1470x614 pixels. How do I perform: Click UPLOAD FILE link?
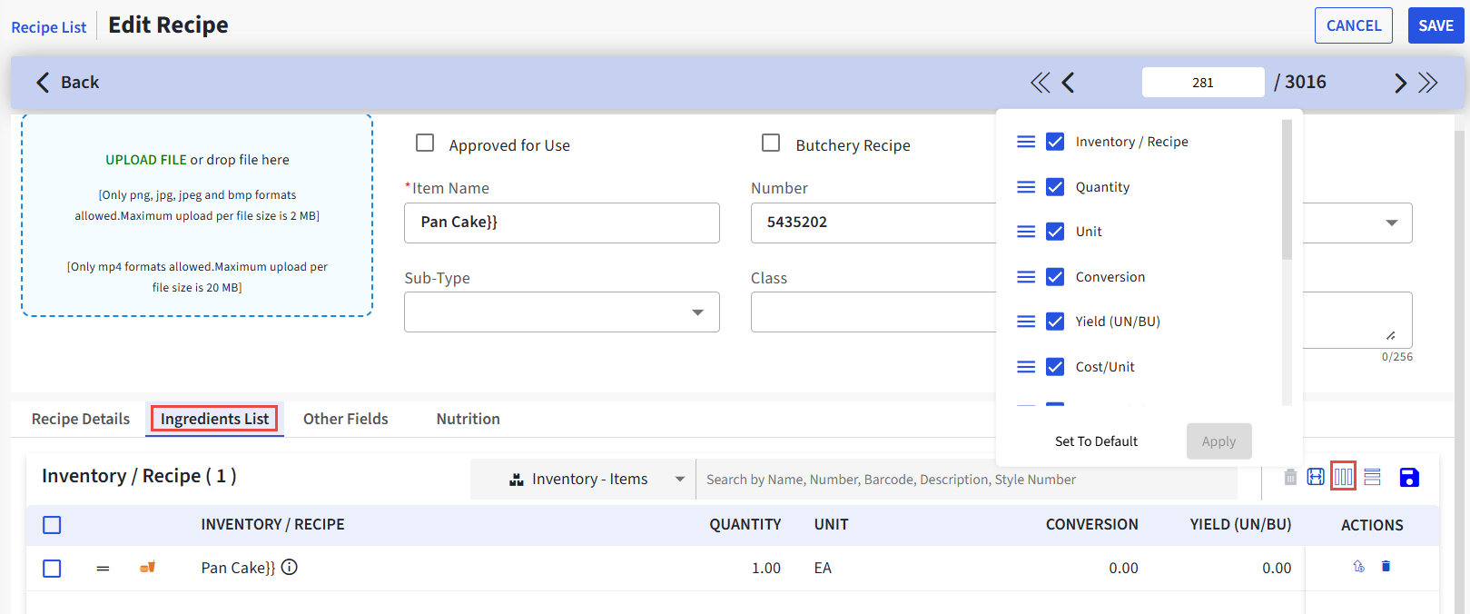point(146,160)
